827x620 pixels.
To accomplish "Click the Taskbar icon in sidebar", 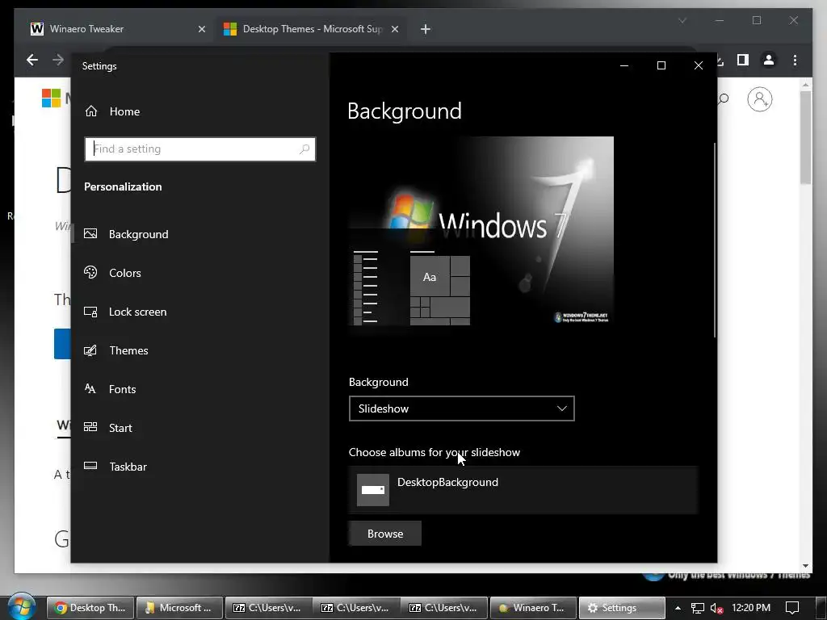I will 90,466.
